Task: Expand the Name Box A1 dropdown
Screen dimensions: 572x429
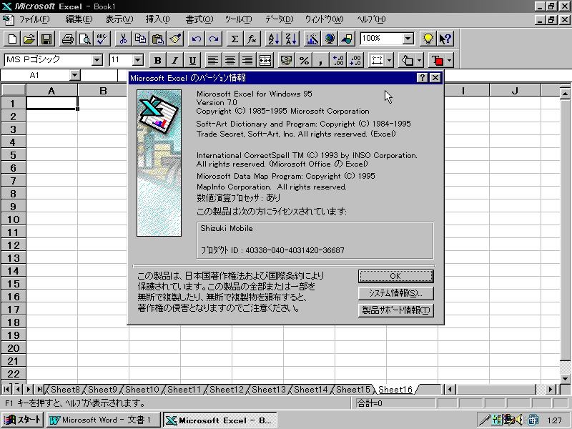Action: tap(75, 76)
